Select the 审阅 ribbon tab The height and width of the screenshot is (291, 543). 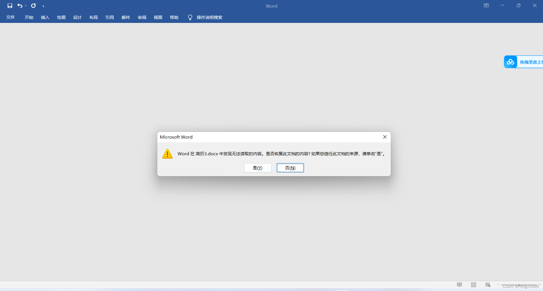142,17
